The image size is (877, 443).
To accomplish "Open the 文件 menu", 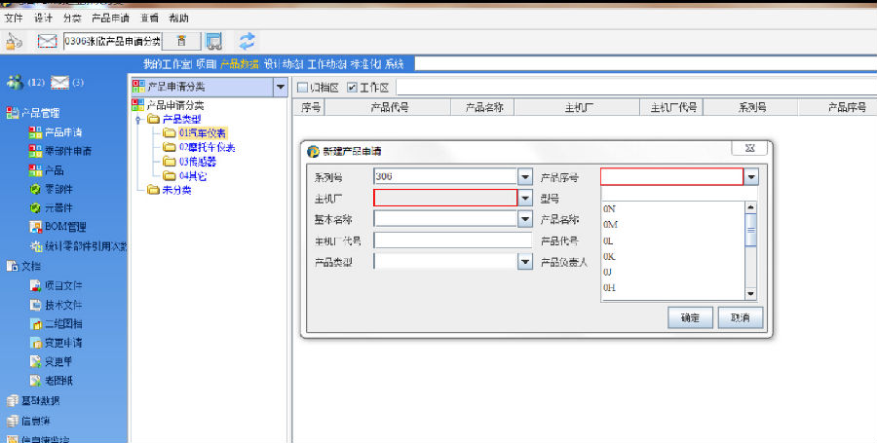I will [x=14, y=18].
